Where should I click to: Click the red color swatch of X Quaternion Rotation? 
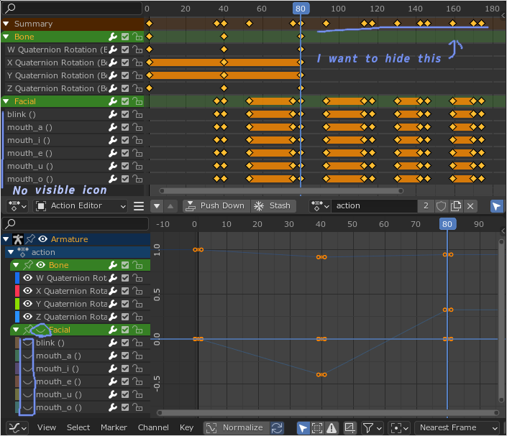(x=17, y=291)
